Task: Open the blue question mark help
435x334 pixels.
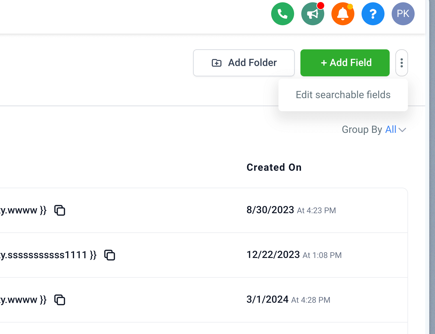Action: pos(373,14)
